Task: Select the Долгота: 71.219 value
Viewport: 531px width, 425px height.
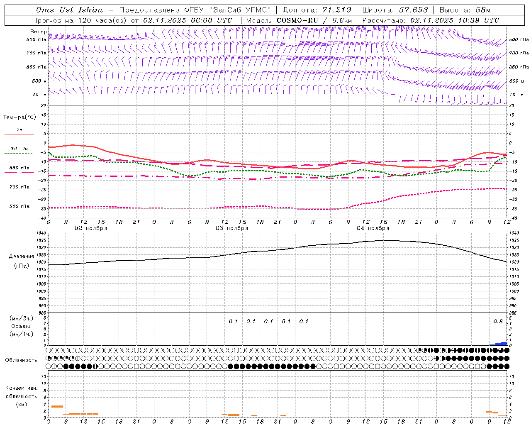Action: pos(317,10)
